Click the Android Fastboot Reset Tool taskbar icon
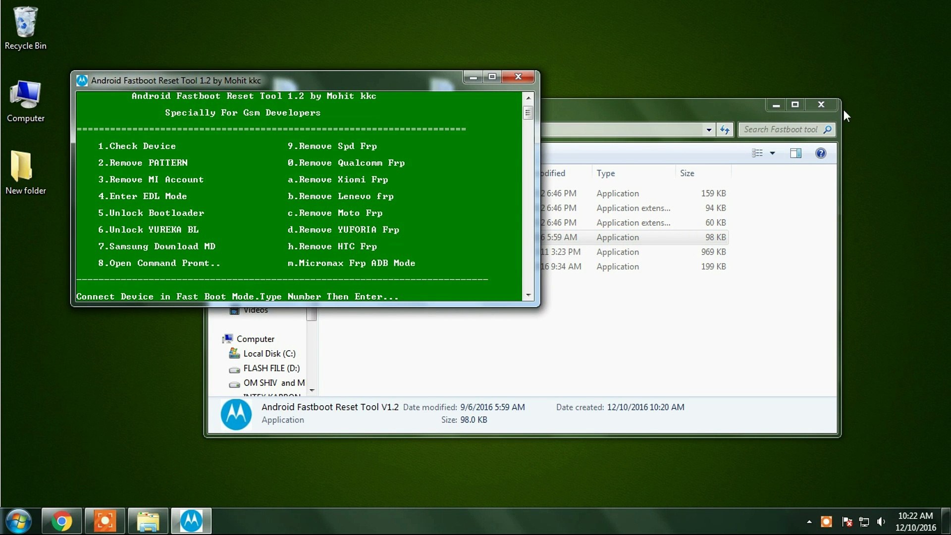 pyautogui.click(x=191, y=521)
